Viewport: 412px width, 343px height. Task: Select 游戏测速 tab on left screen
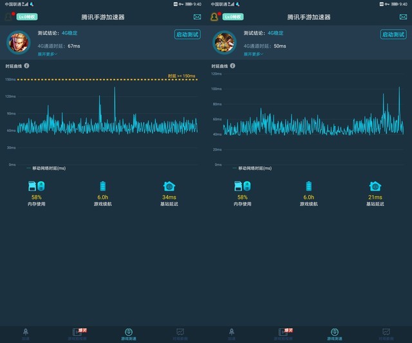click(129, 335)
